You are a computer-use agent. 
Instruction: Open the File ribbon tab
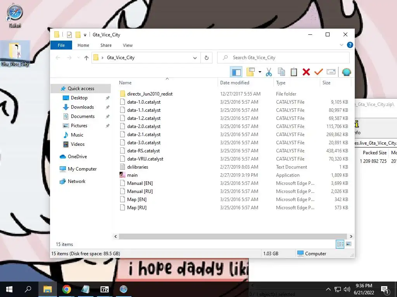click(61, 45)
